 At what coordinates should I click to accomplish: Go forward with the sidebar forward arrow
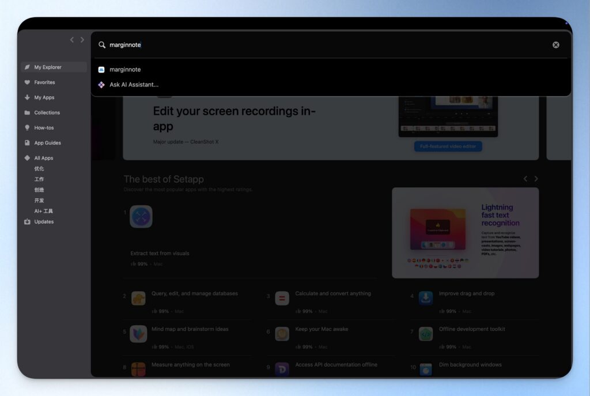[x=82, y=40]
